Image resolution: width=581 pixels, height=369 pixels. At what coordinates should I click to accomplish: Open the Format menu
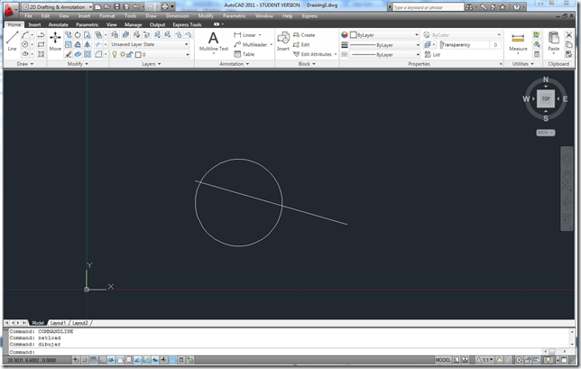(106, 15)
